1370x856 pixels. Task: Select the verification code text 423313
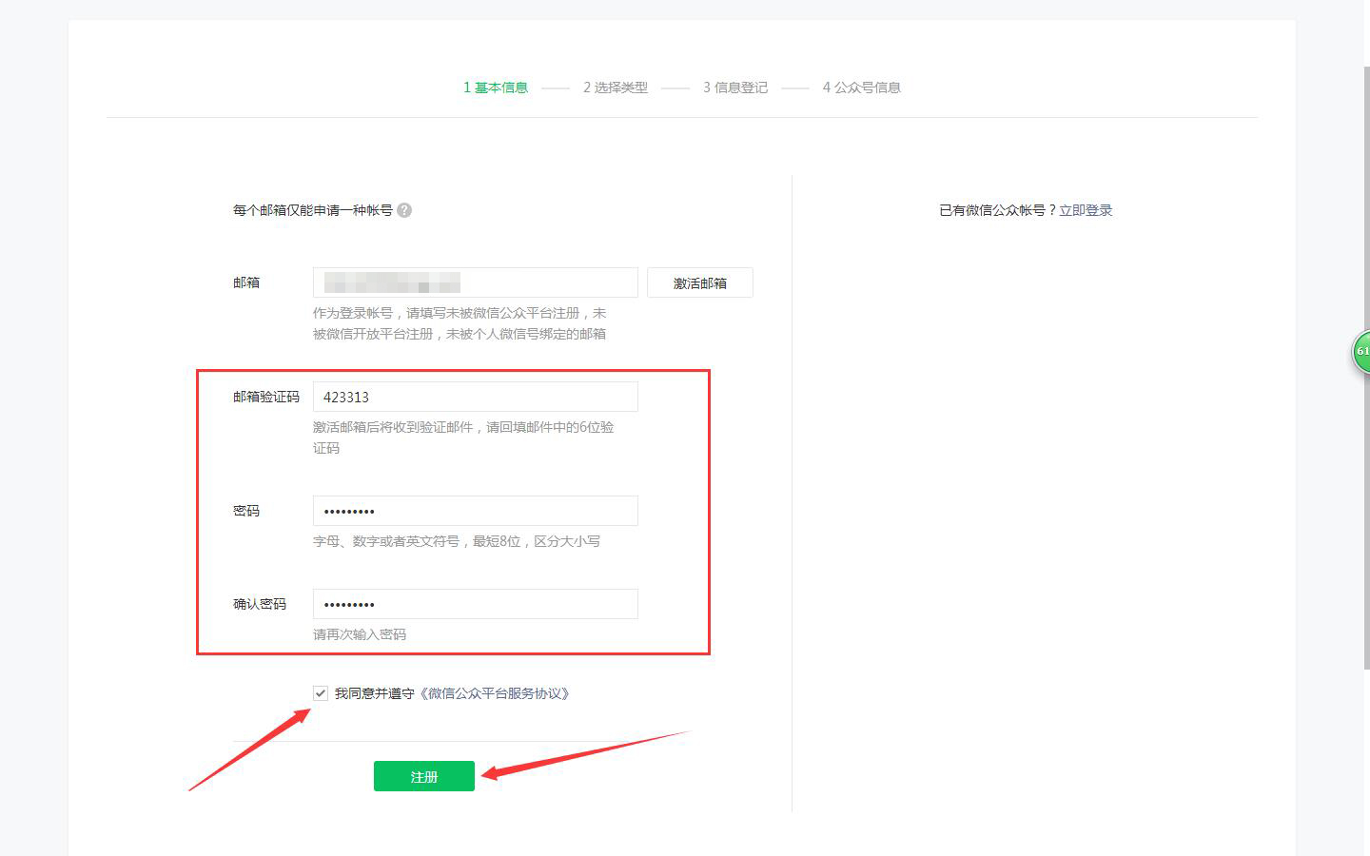(348, 397)
